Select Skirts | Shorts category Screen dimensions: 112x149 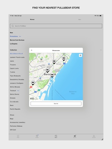[x=15, y=94]
